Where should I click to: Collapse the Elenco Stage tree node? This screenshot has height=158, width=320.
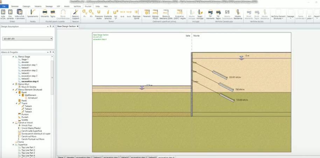[13, 57]
